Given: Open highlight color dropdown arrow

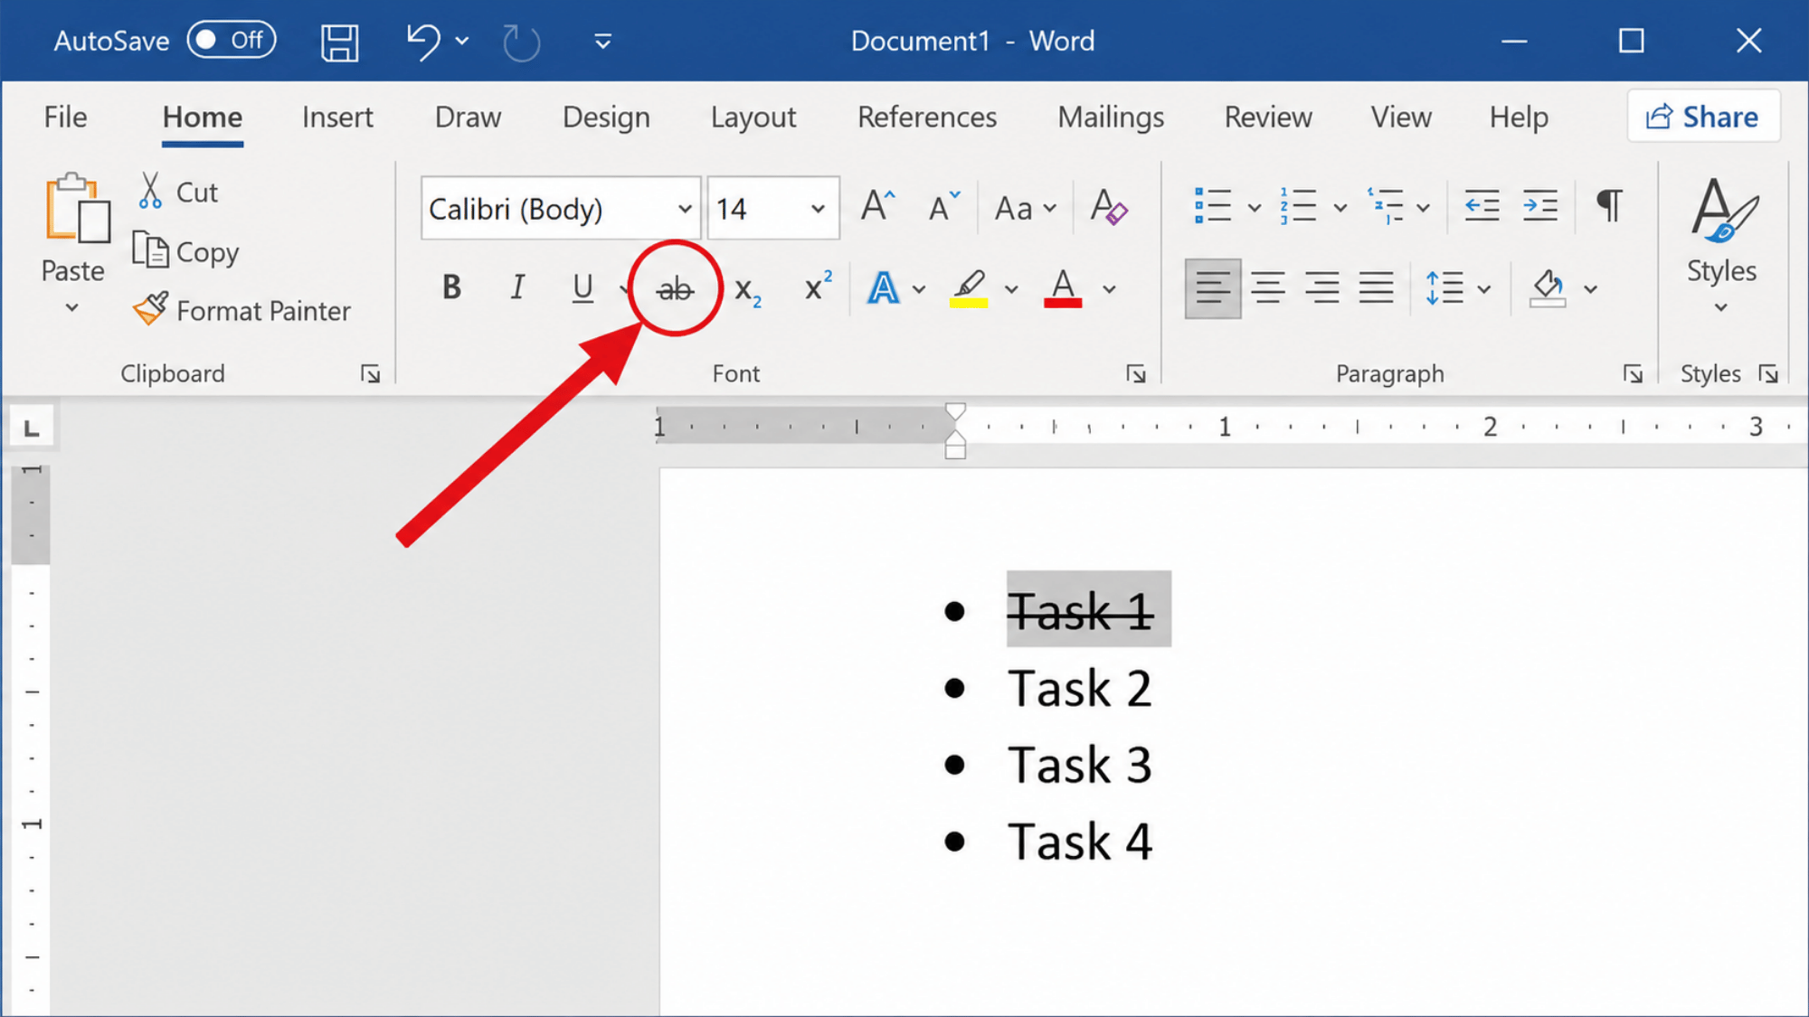Looking at the screenshot, I should [1011, 289].
